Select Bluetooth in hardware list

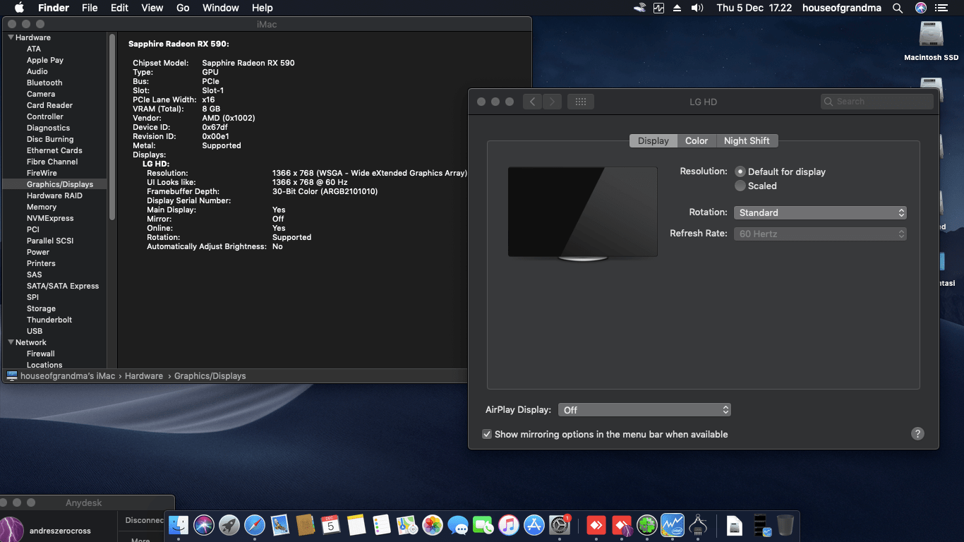point(44,83)
